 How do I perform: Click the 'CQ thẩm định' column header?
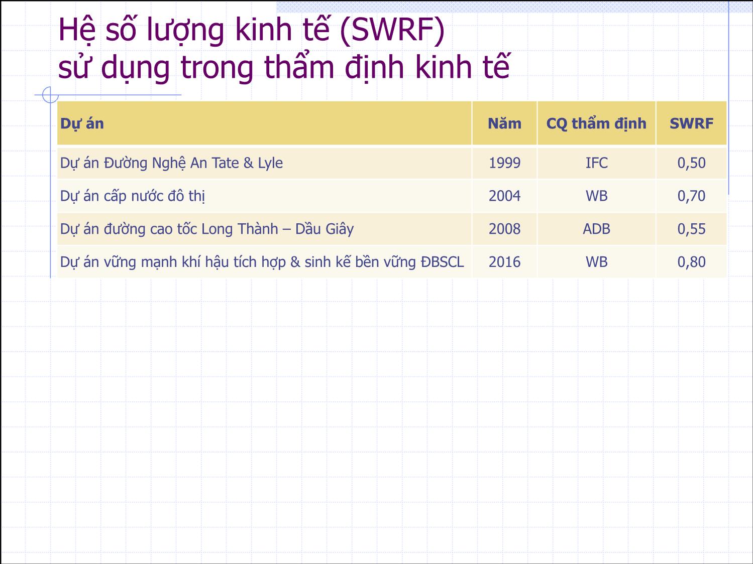(x=596, y=123)
